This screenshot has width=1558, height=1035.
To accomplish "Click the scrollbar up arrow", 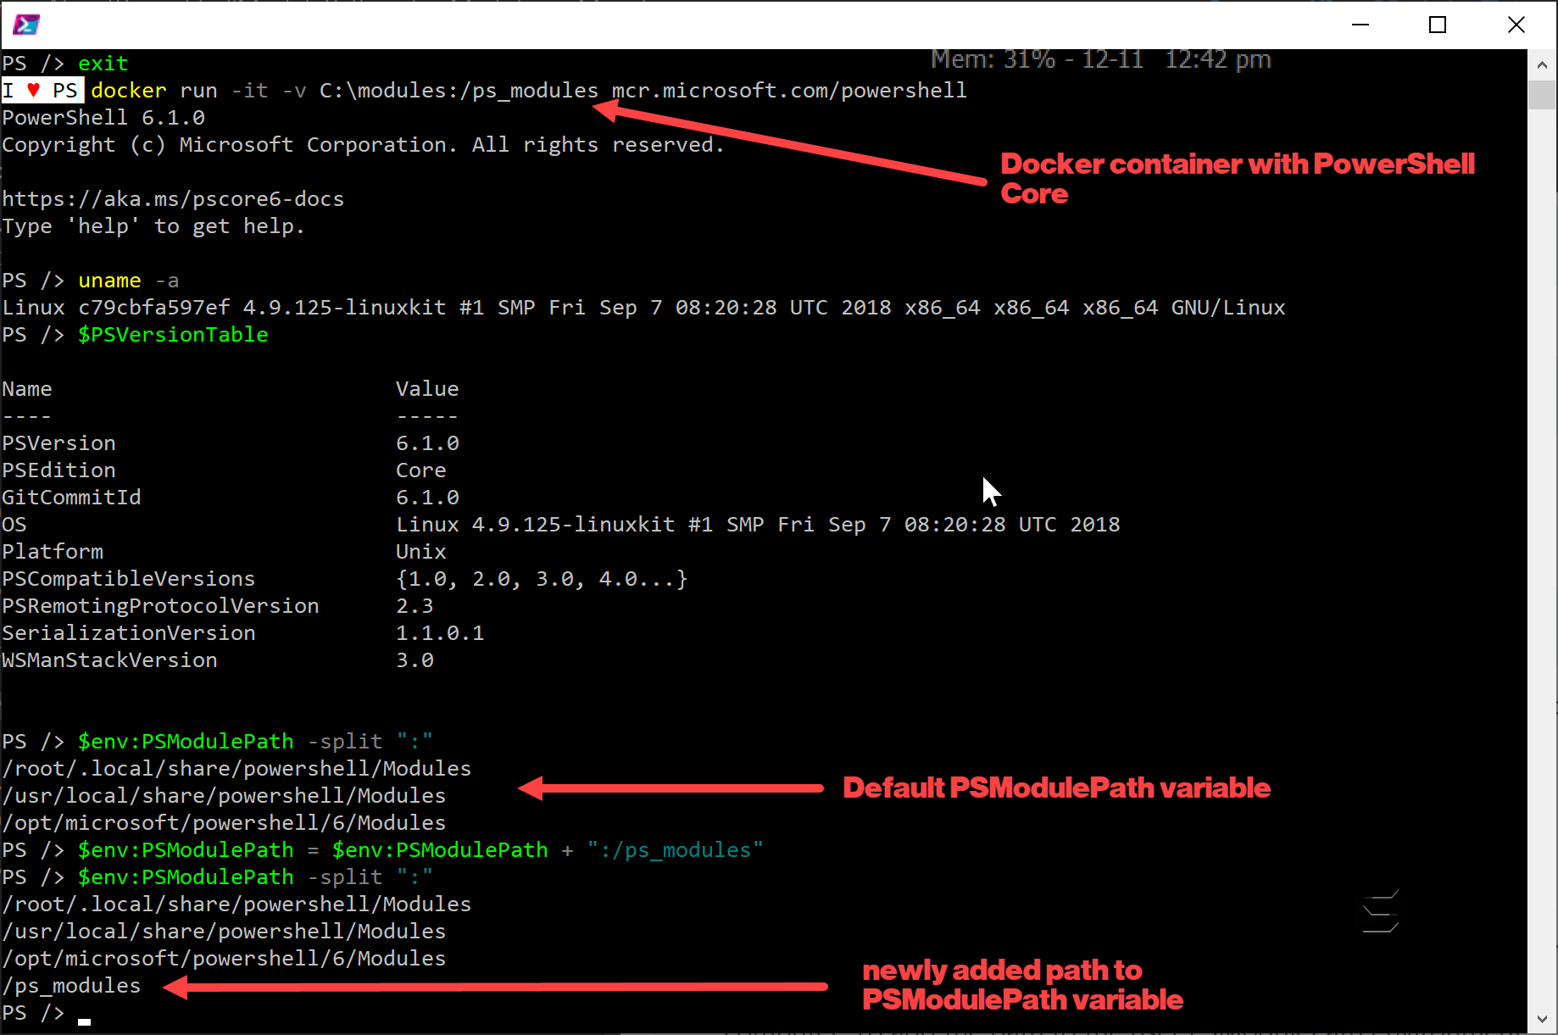I will coord(1541,64).
